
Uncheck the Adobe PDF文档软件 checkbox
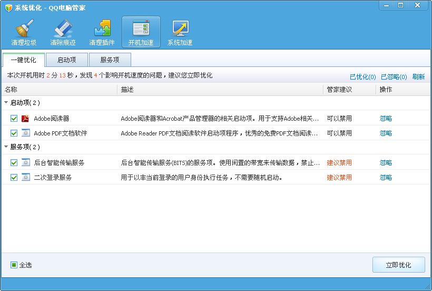tap(14, 133)
